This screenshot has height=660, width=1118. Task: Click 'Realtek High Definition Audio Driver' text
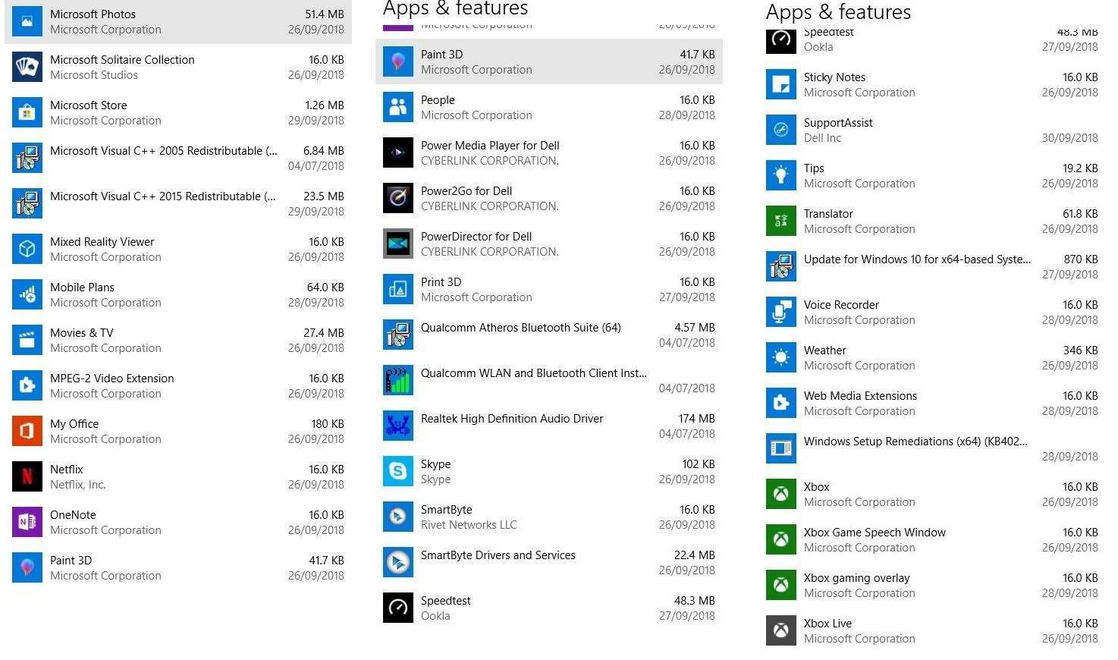[x=512, y=418]
